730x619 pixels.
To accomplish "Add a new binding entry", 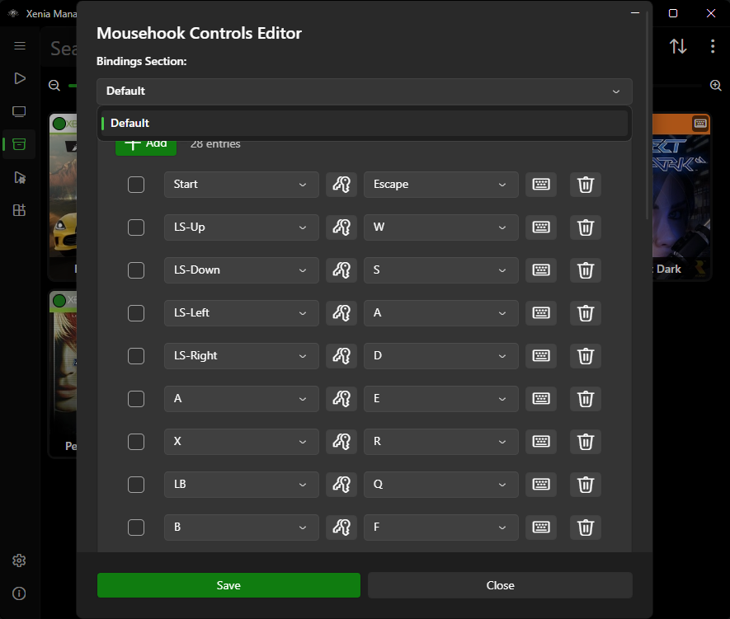I will [x=146, y=147].
